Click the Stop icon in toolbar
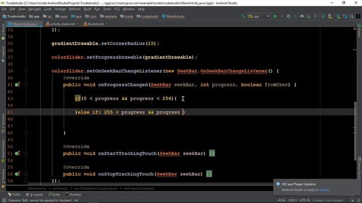Screen dimensions: 362x203 315,16
